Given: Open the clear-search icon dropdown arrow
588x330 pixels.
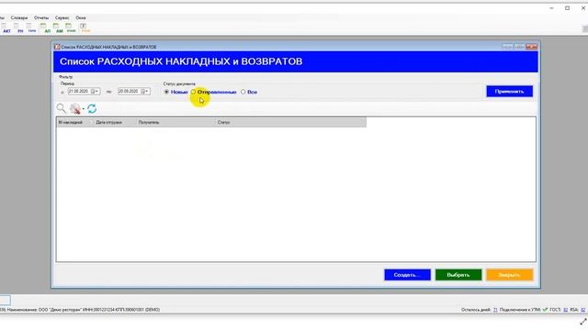Looking at the screenshot, I should 84,109.
